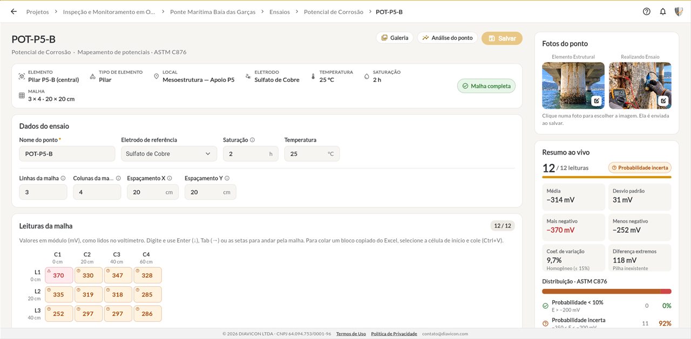Select the L2 C4 cell reading 285
Viewport: 691px width, 339px height.
(x=147, y=295)
